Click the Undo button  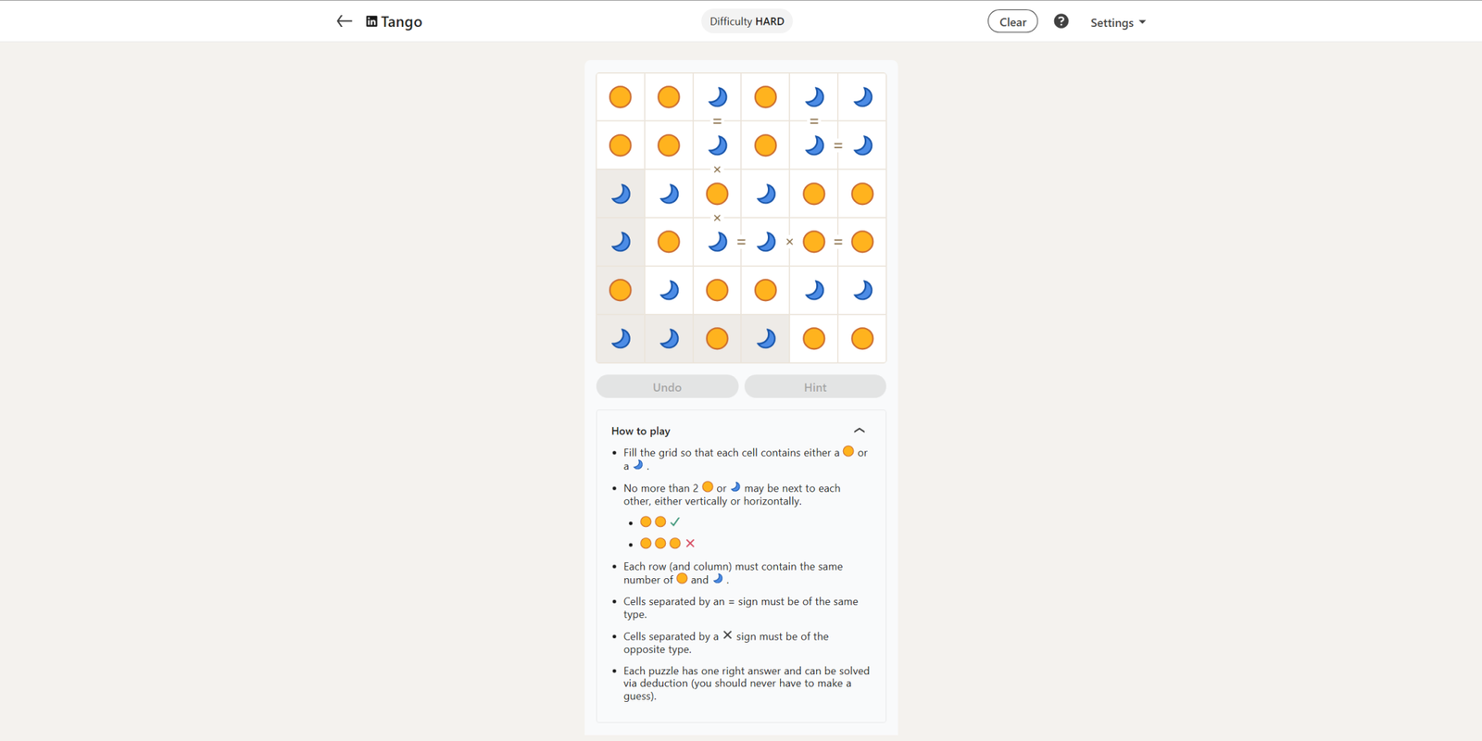[667, 387]
